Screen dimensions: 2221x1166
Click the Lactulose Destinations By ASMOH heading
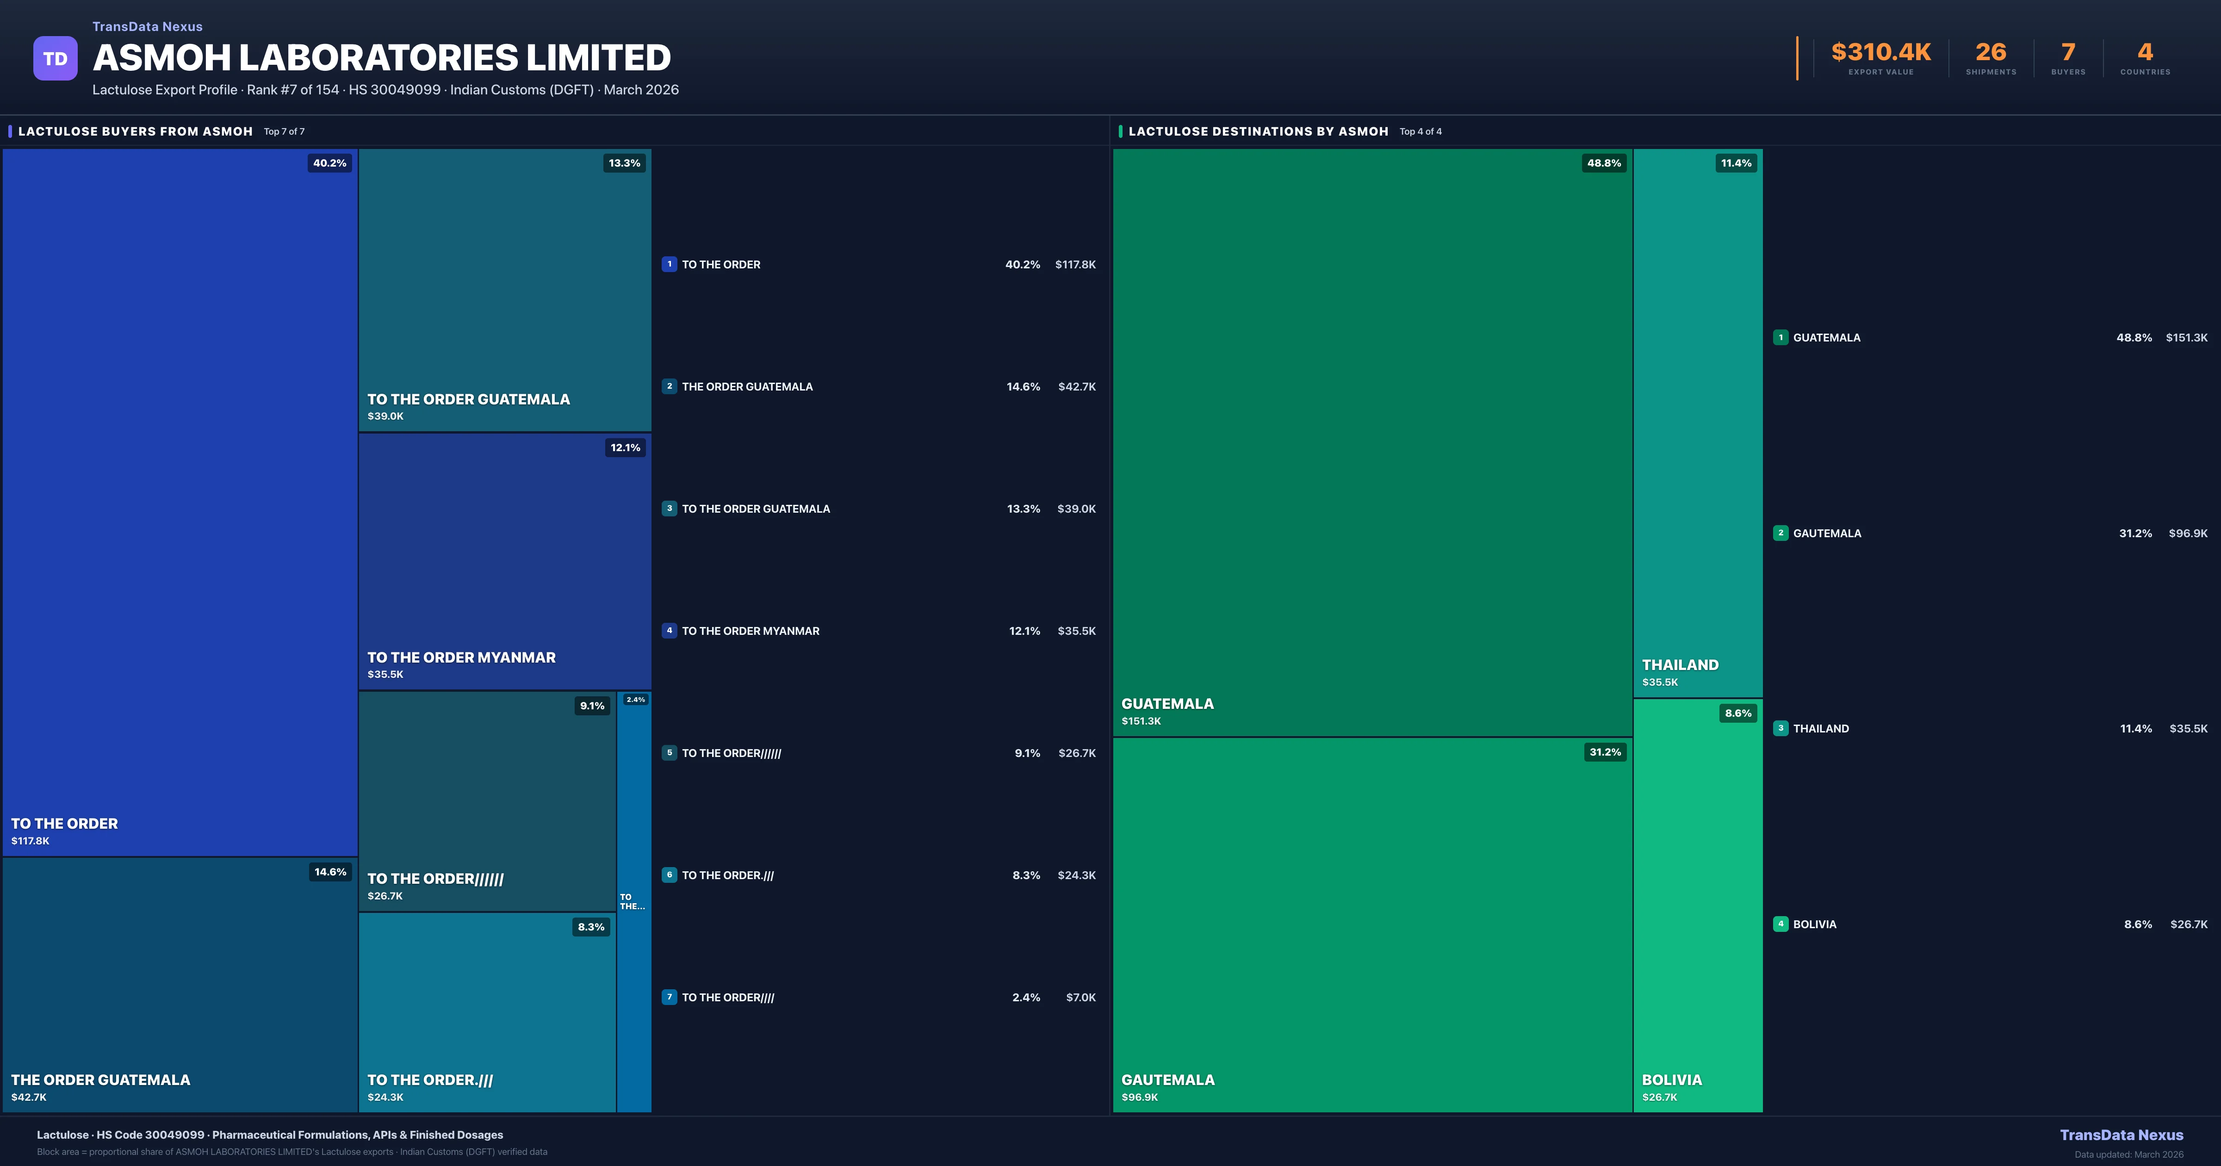tap(1258, 131)
